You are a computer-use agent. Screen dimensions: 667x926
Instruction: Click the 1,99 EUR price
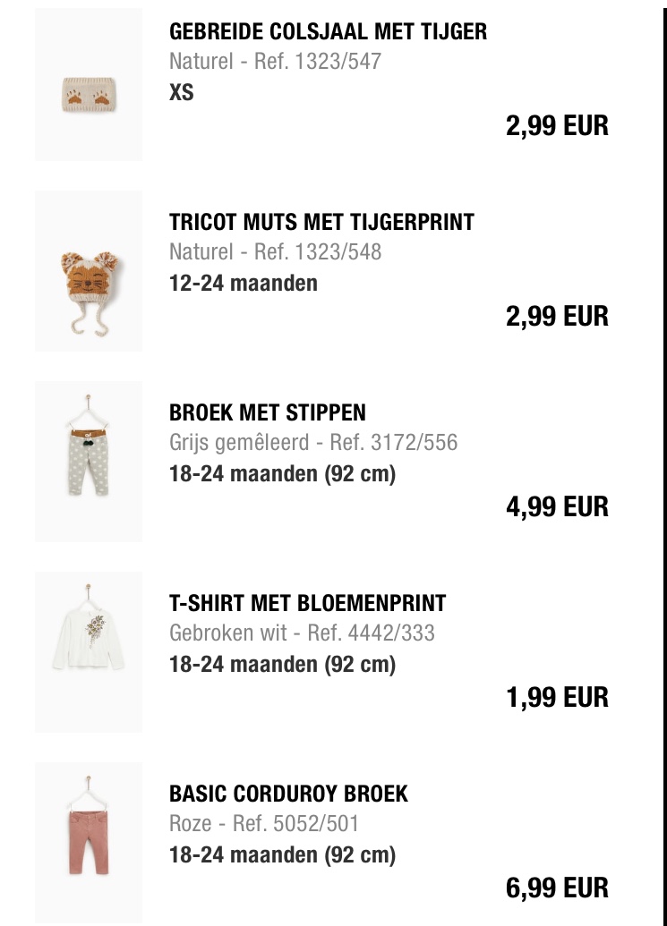(557, 698)
